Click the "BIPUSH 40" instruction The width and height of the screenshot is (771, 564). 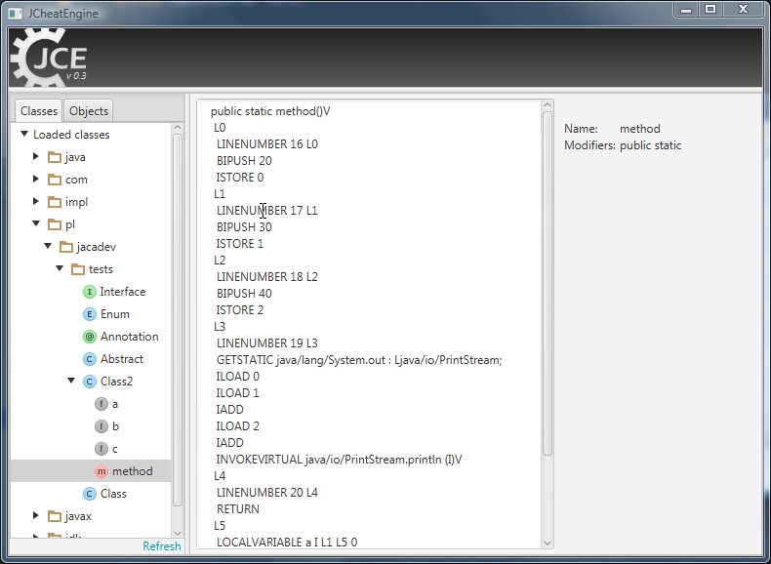point(244,294)
